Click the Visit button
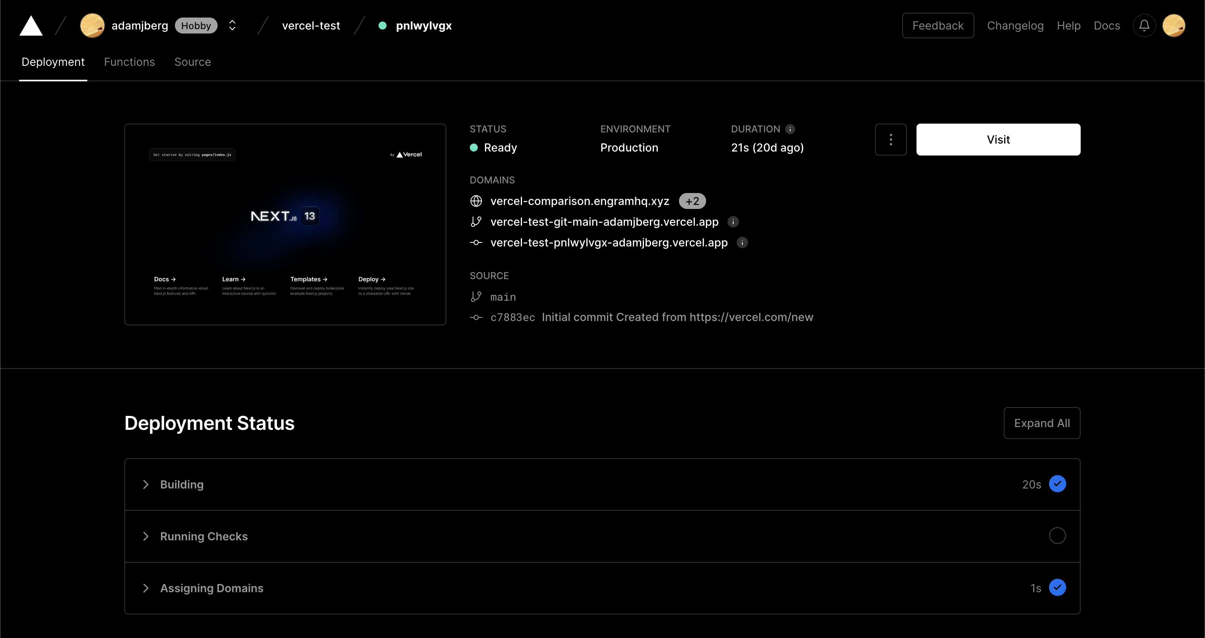The image size is (1205, 638). [998, 140]
